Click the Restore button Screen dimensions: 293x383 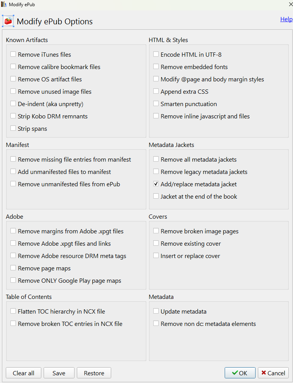click(94, 373)
